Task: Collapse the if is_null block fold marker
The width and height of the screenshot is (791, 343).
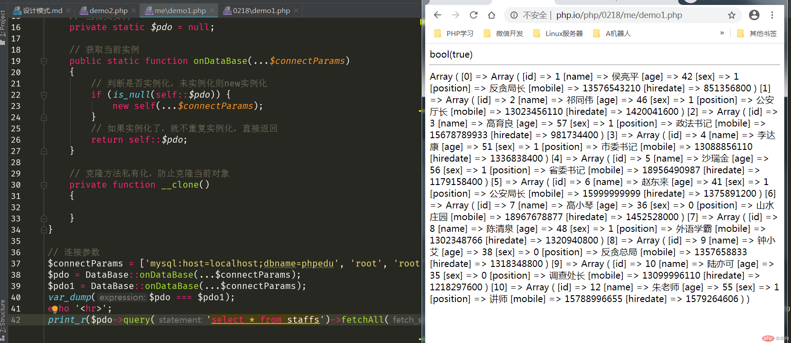Action: pos(44,95)
